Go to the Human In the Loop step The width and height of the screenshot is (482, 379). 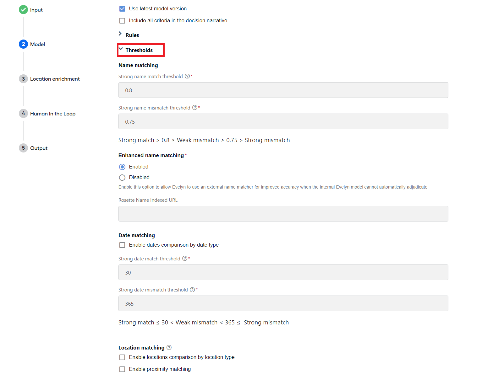coord(53,114)
